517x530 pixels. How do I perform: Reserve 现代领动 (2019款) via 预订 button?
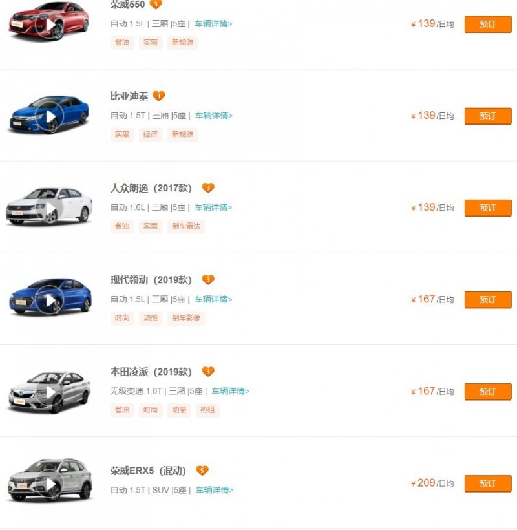point(488,299)
